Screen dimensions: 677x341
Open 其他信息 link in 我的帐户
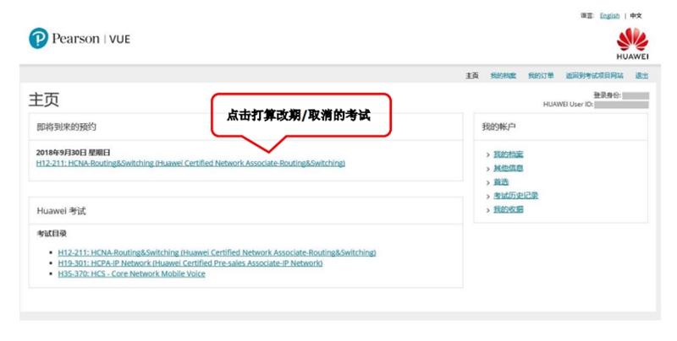[x=509, y=168]
